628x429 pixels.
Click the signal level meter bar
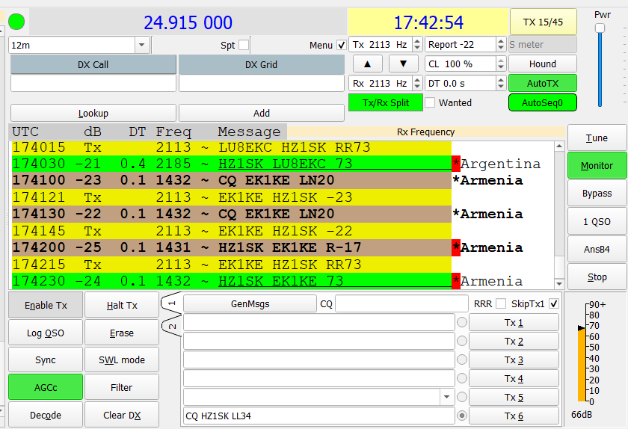point(582,364)
